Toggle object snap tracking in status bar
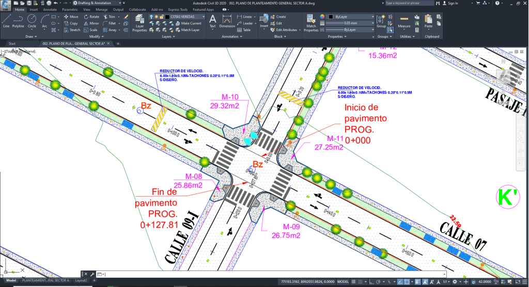 coord(400,282)
